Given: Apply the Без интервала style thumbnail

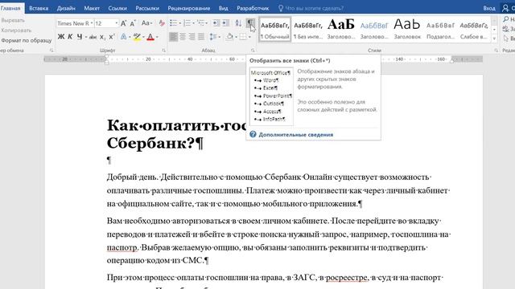Looking at the screenshot, I should (308, 30).
